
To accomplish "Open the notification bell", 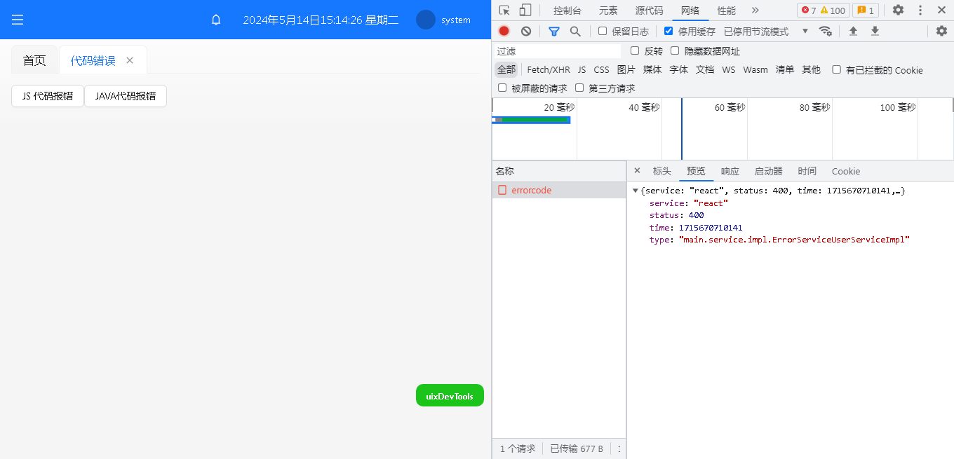I will point(216,20).
